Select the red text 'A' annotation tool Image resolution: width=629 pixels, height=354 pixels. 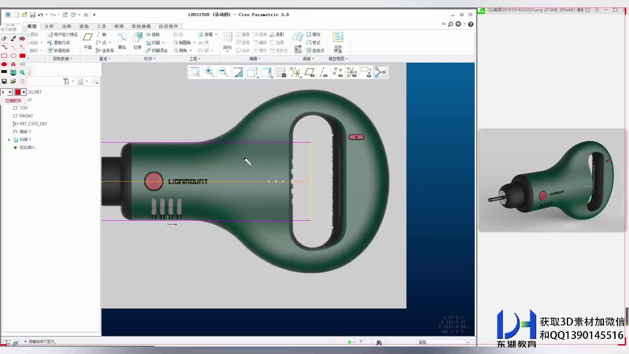[x=13, y=64]
